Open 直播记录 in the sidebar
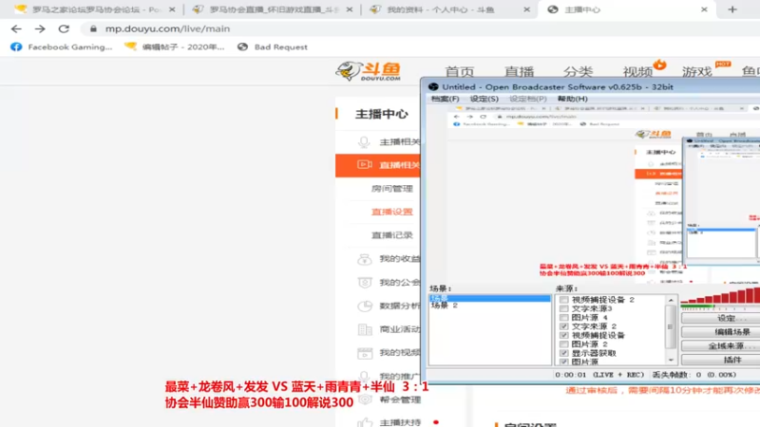 391,235
